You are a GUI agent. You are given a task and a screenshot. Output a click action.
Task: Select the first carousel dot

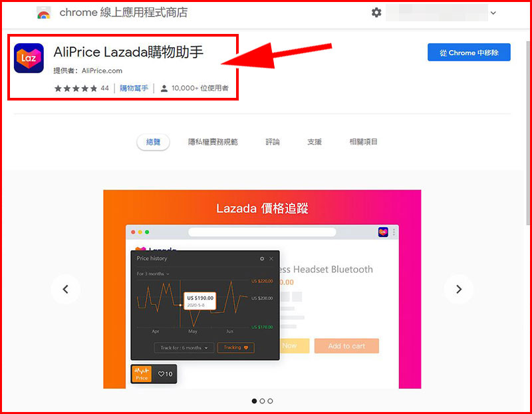pyautogui.click(x=254, y=401)
